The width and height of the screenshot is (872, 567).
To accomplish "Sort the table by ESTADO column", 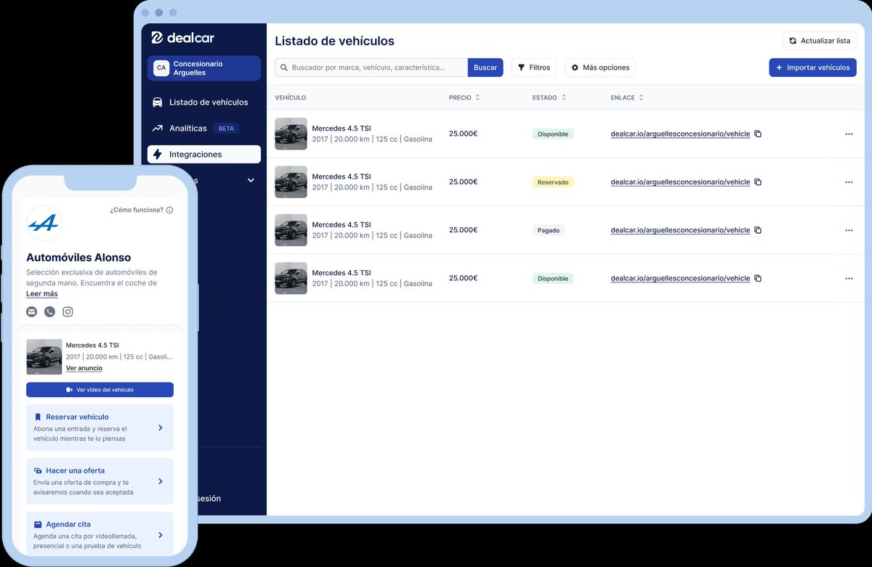I will coord(549,97).
